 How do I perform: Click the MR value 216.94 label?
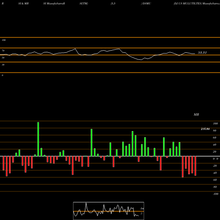[205, 129]
